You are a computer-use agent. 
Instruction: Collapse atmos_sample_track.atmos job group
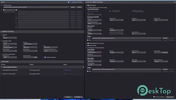(2, 67)
